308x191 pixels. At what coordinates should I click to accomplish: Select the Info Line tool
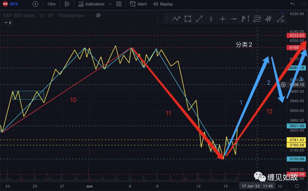(x=280, y=19)
